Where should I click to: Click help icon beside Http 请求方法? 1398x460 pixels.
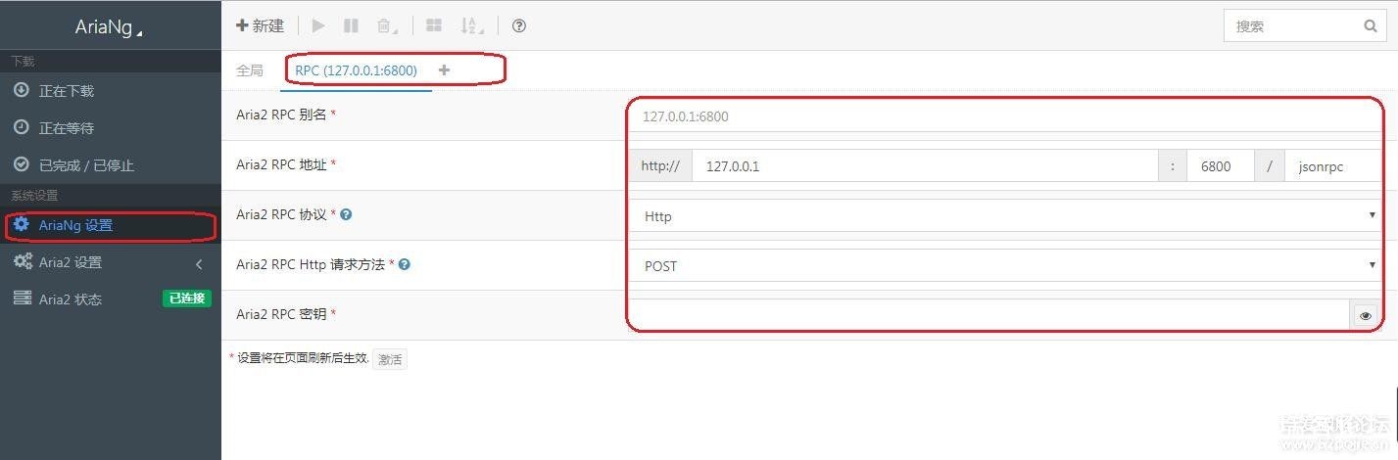(405, 264)
